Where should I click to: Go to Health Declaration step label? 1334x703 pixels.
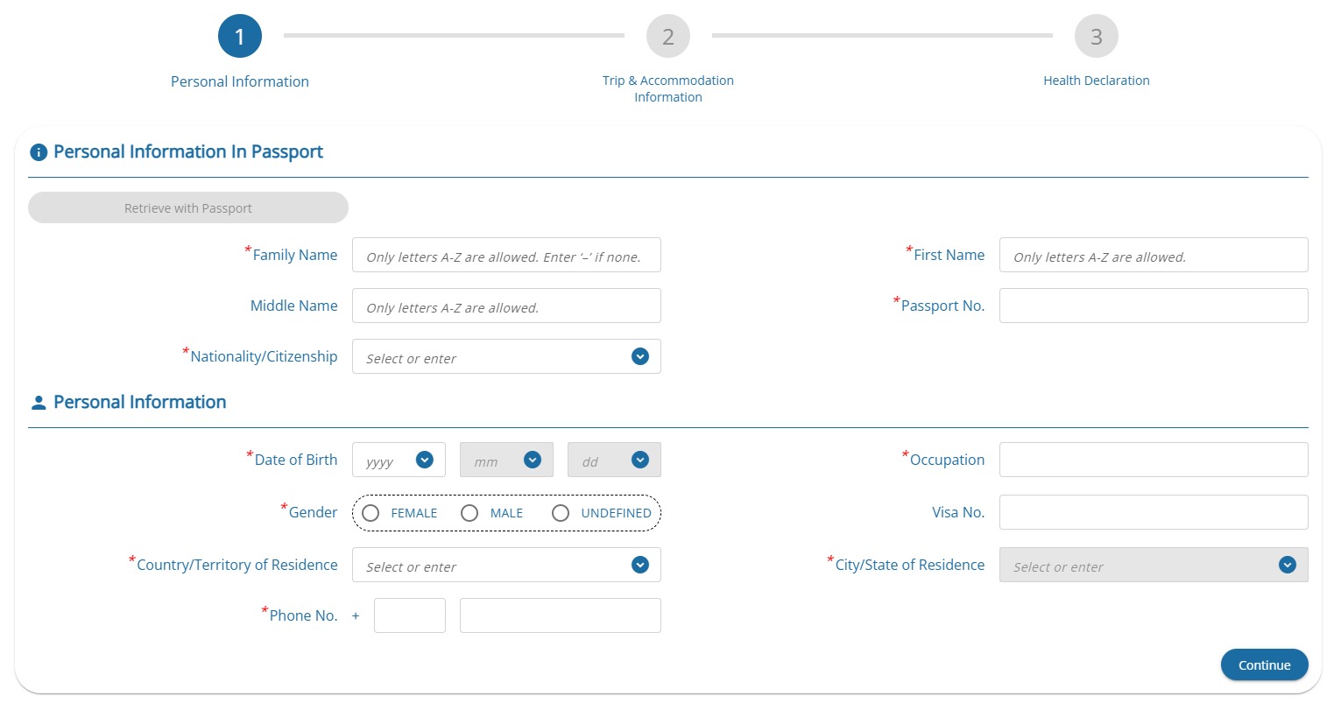pos(1096,81)
